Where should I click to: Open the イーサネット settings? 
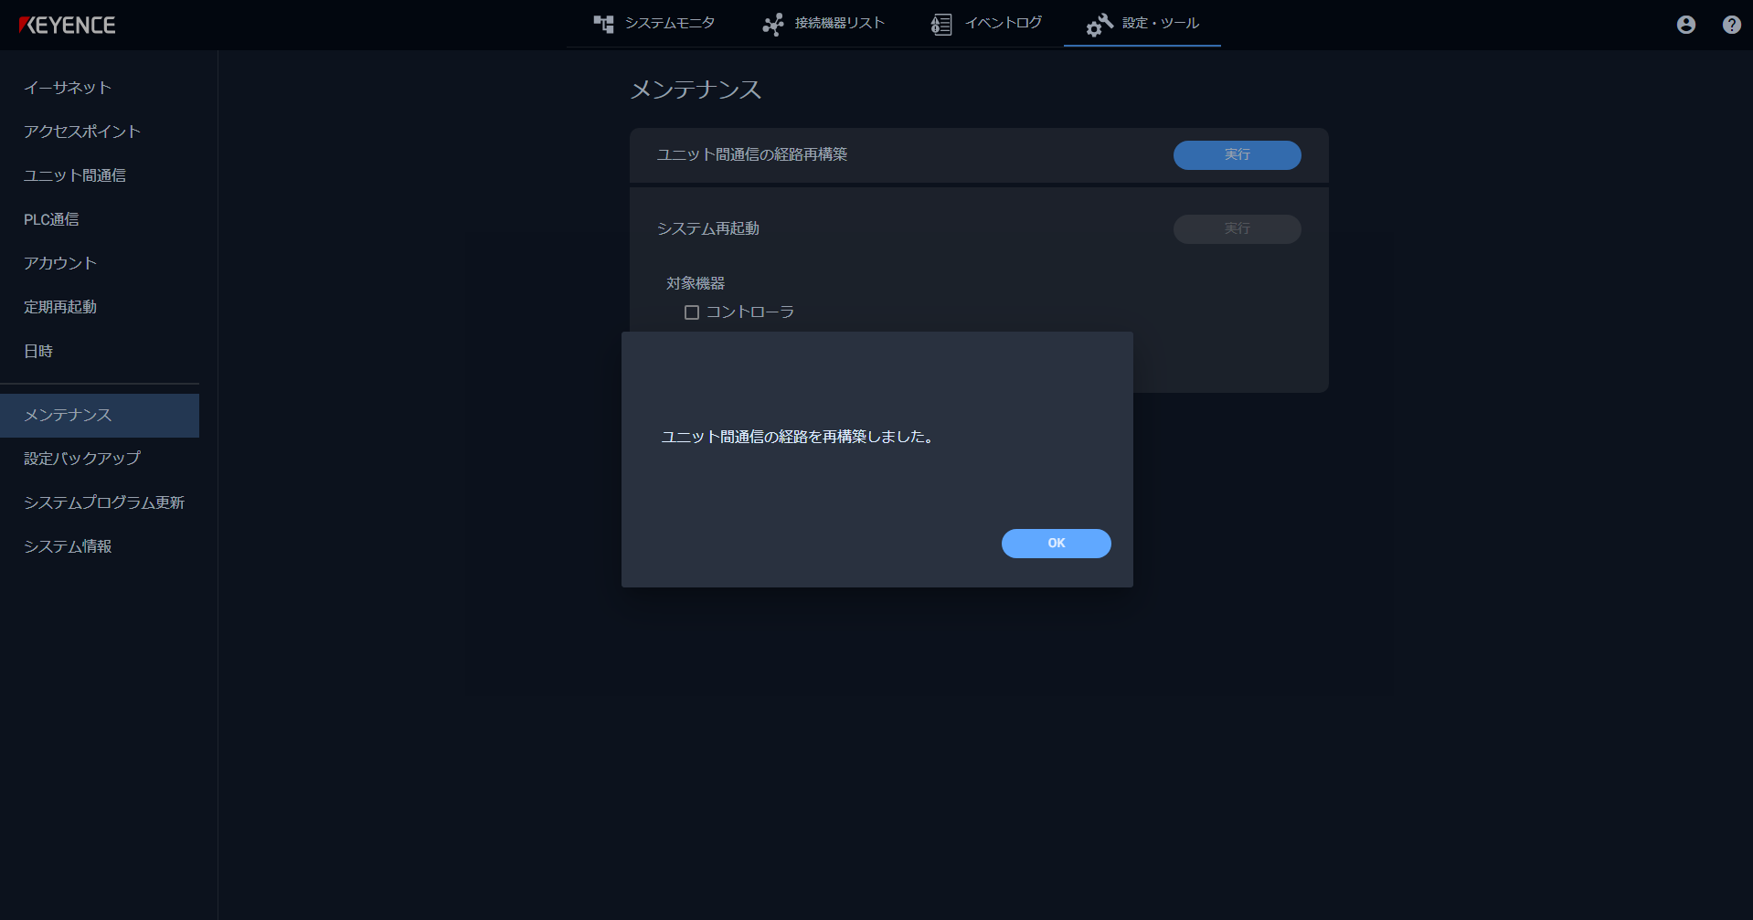coord(68,88)
